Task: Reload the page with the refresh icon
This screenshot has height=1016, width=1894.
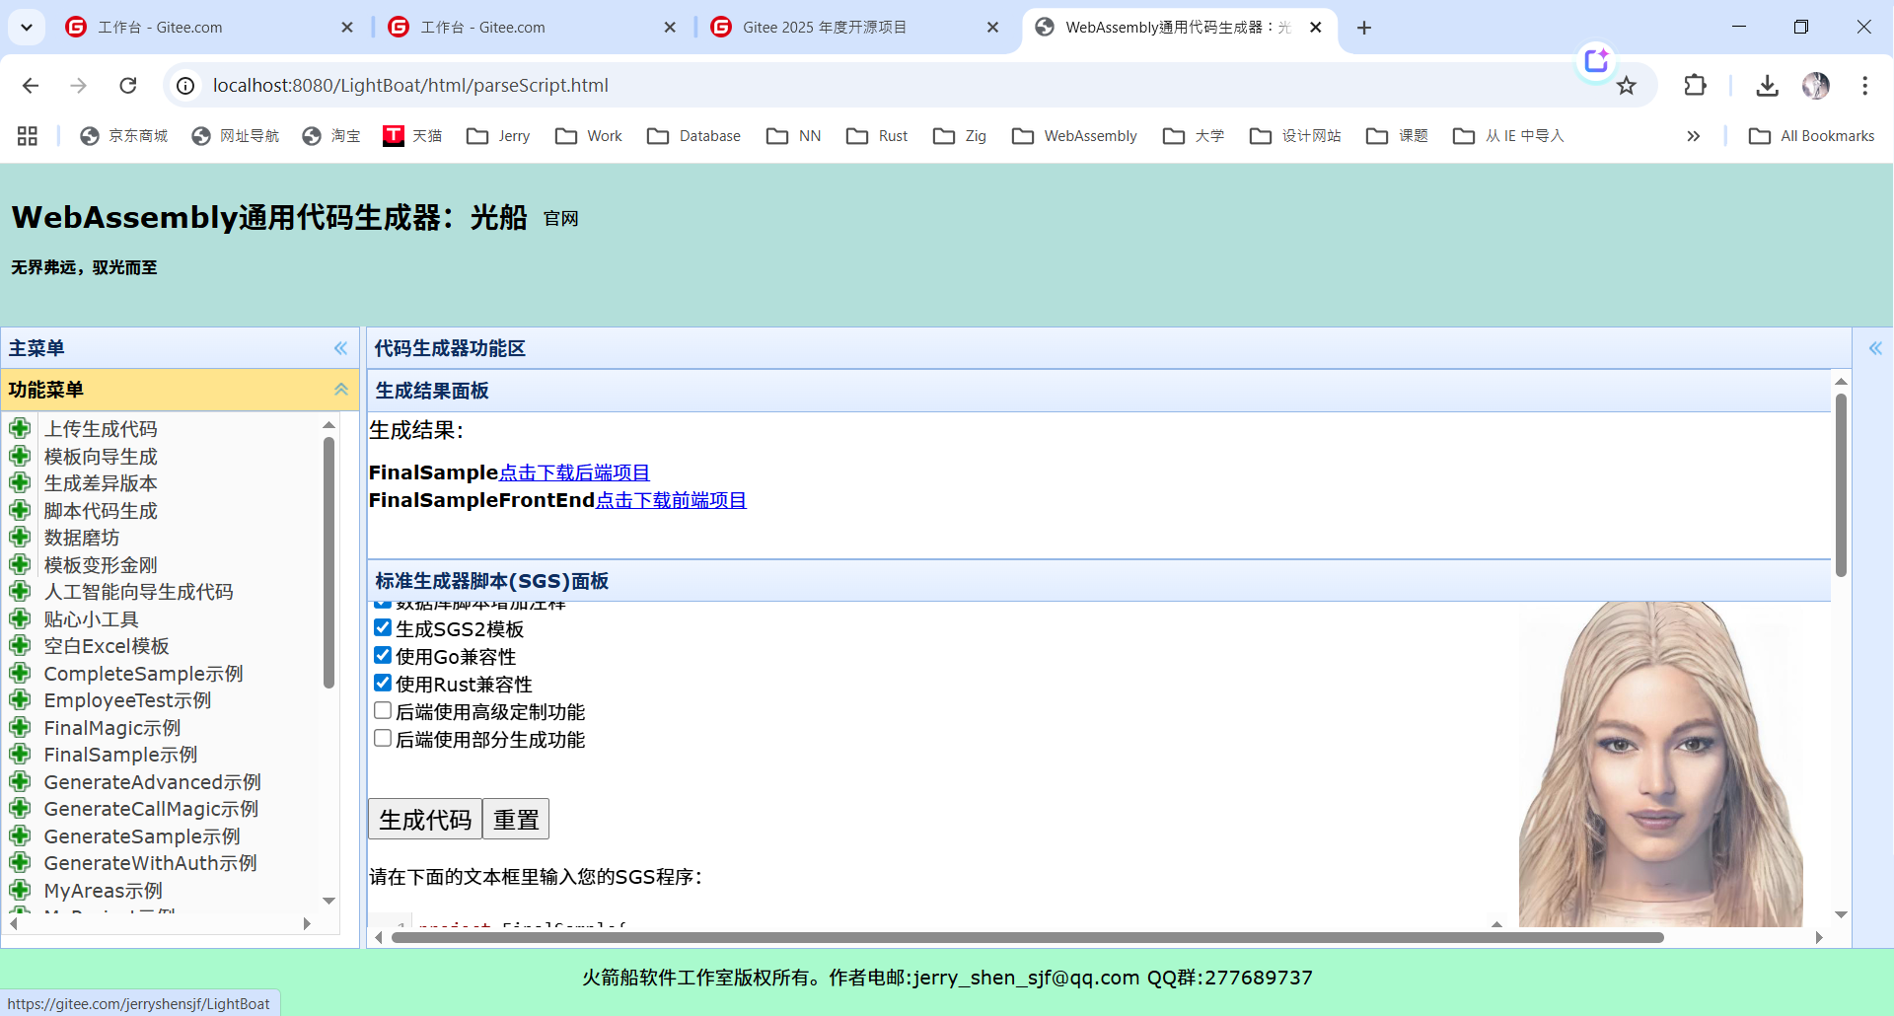Action: pos(127,85)
